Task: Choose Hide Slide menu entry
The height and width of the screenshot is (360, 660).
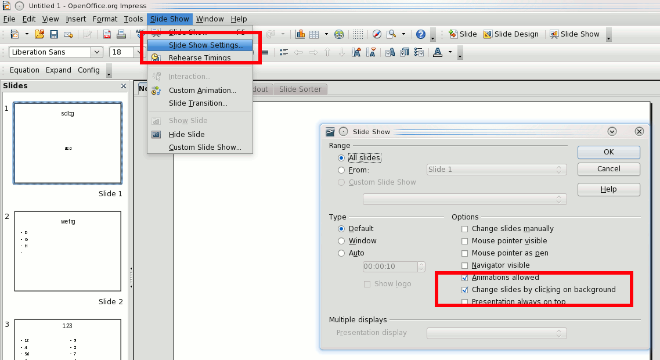Action: coord(200,134)
